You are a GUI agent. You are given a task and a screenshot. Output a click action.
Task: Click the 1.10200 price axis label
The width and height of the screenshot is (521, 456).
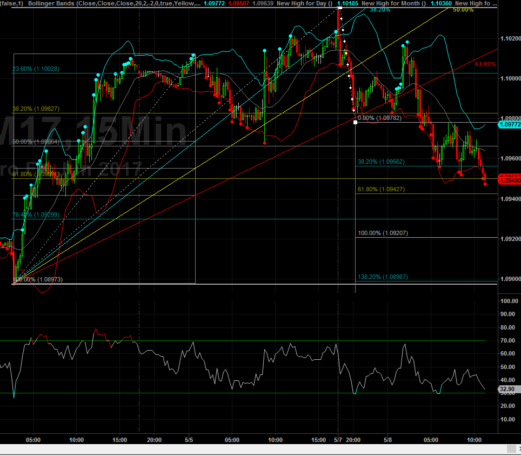(x=510, y=38)
